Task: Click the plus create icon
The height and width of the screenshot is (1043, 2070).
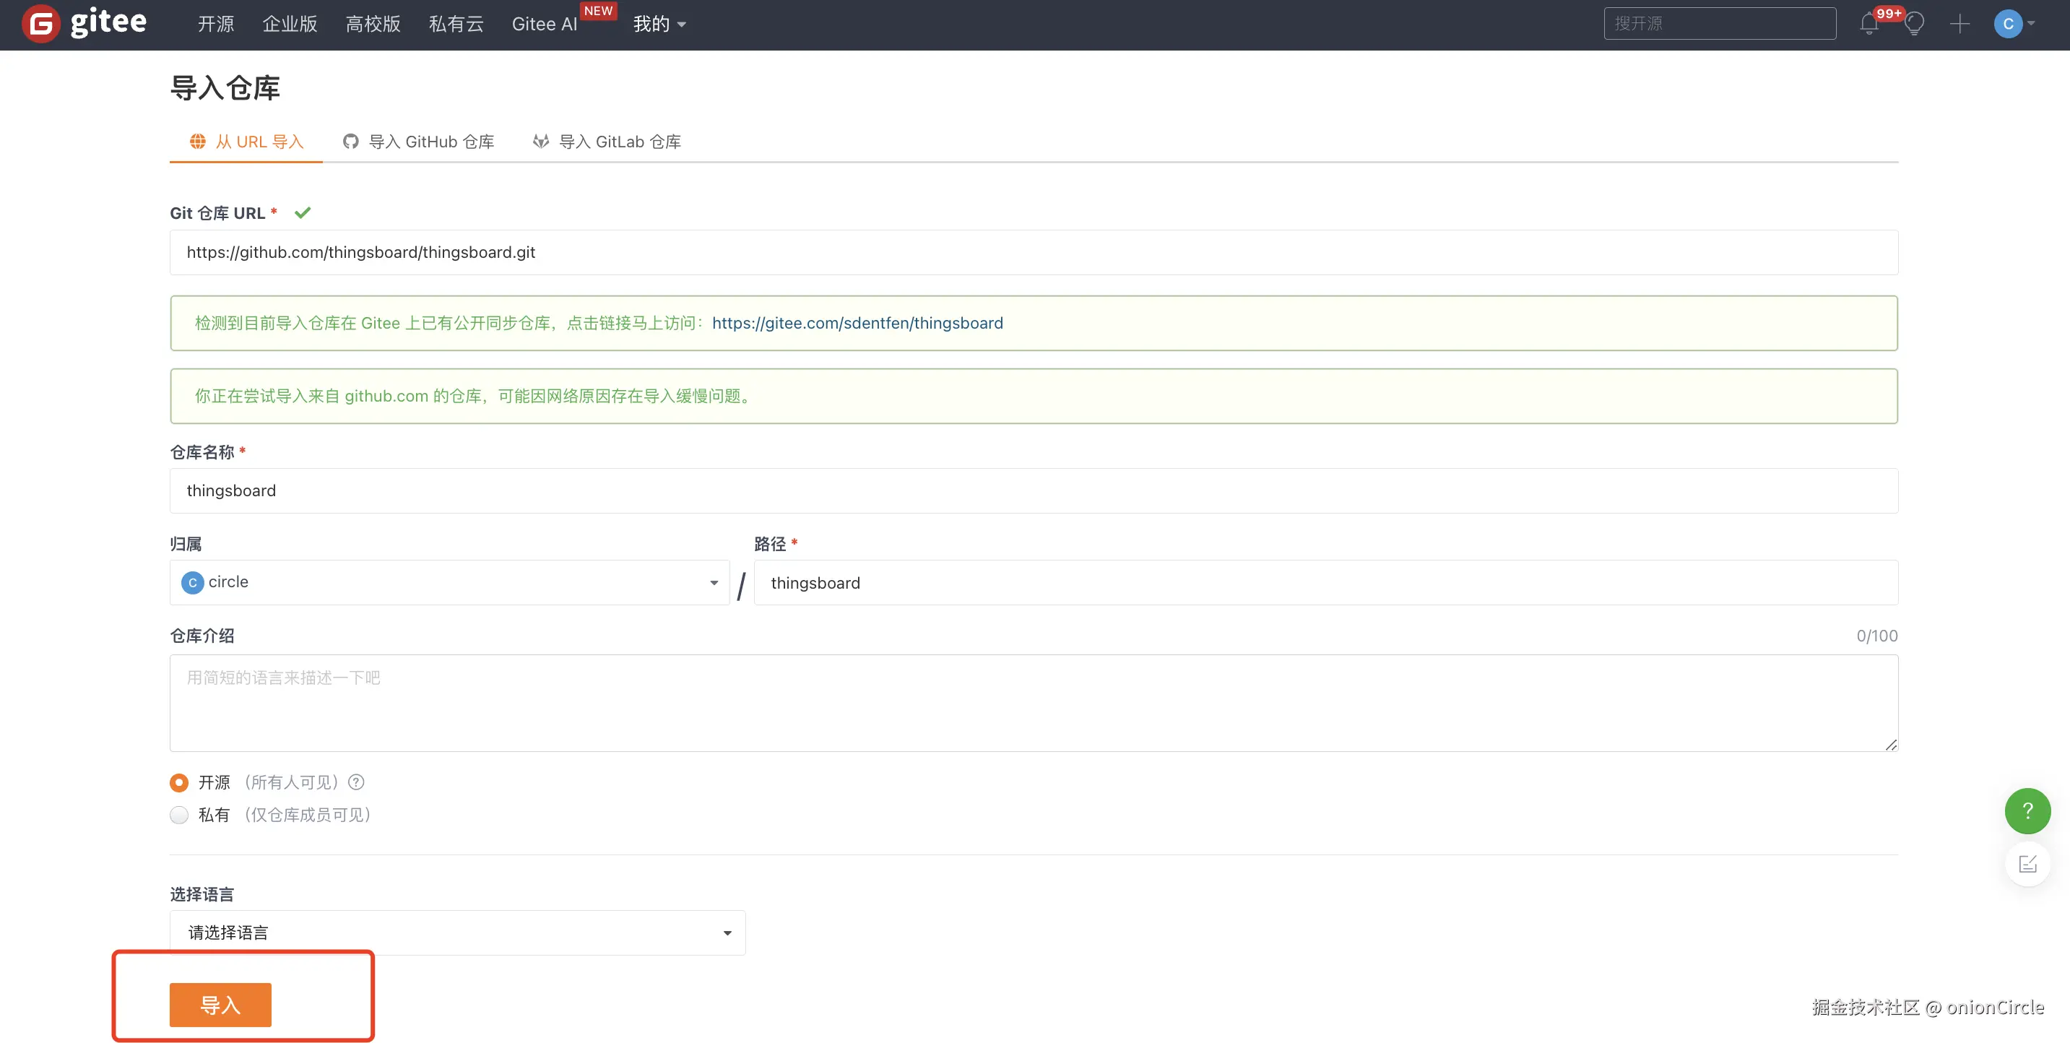Action: pyautogui.click(x=1959, y=24)
